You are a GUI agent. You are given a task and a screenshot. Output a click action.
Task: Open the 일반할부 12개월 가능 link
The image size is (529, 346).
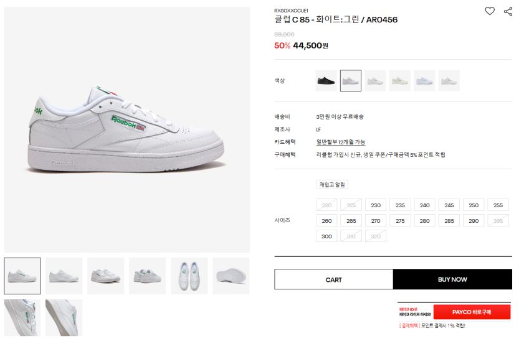coord(341,142)
